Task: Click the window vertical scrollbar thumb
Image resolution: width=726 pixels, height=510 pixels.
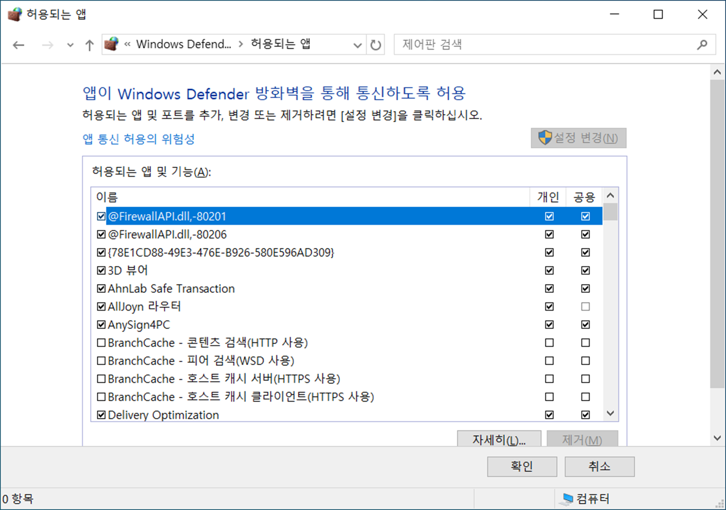Action: [717, 234]
